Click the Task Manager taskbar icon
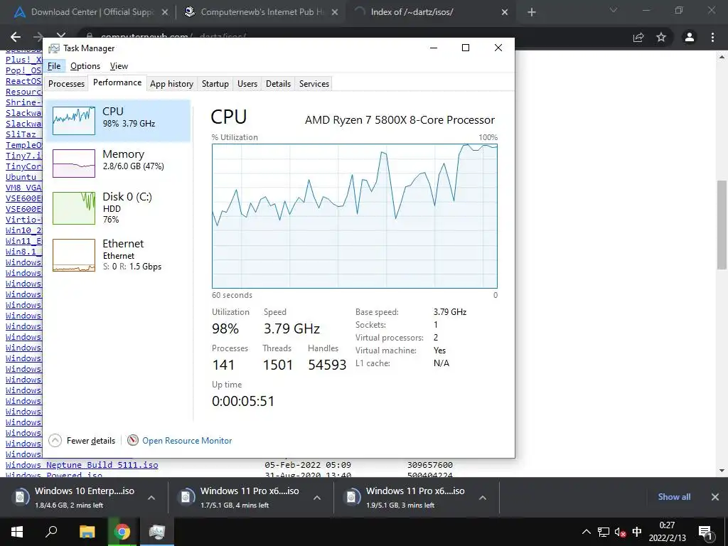 point(157,532)
